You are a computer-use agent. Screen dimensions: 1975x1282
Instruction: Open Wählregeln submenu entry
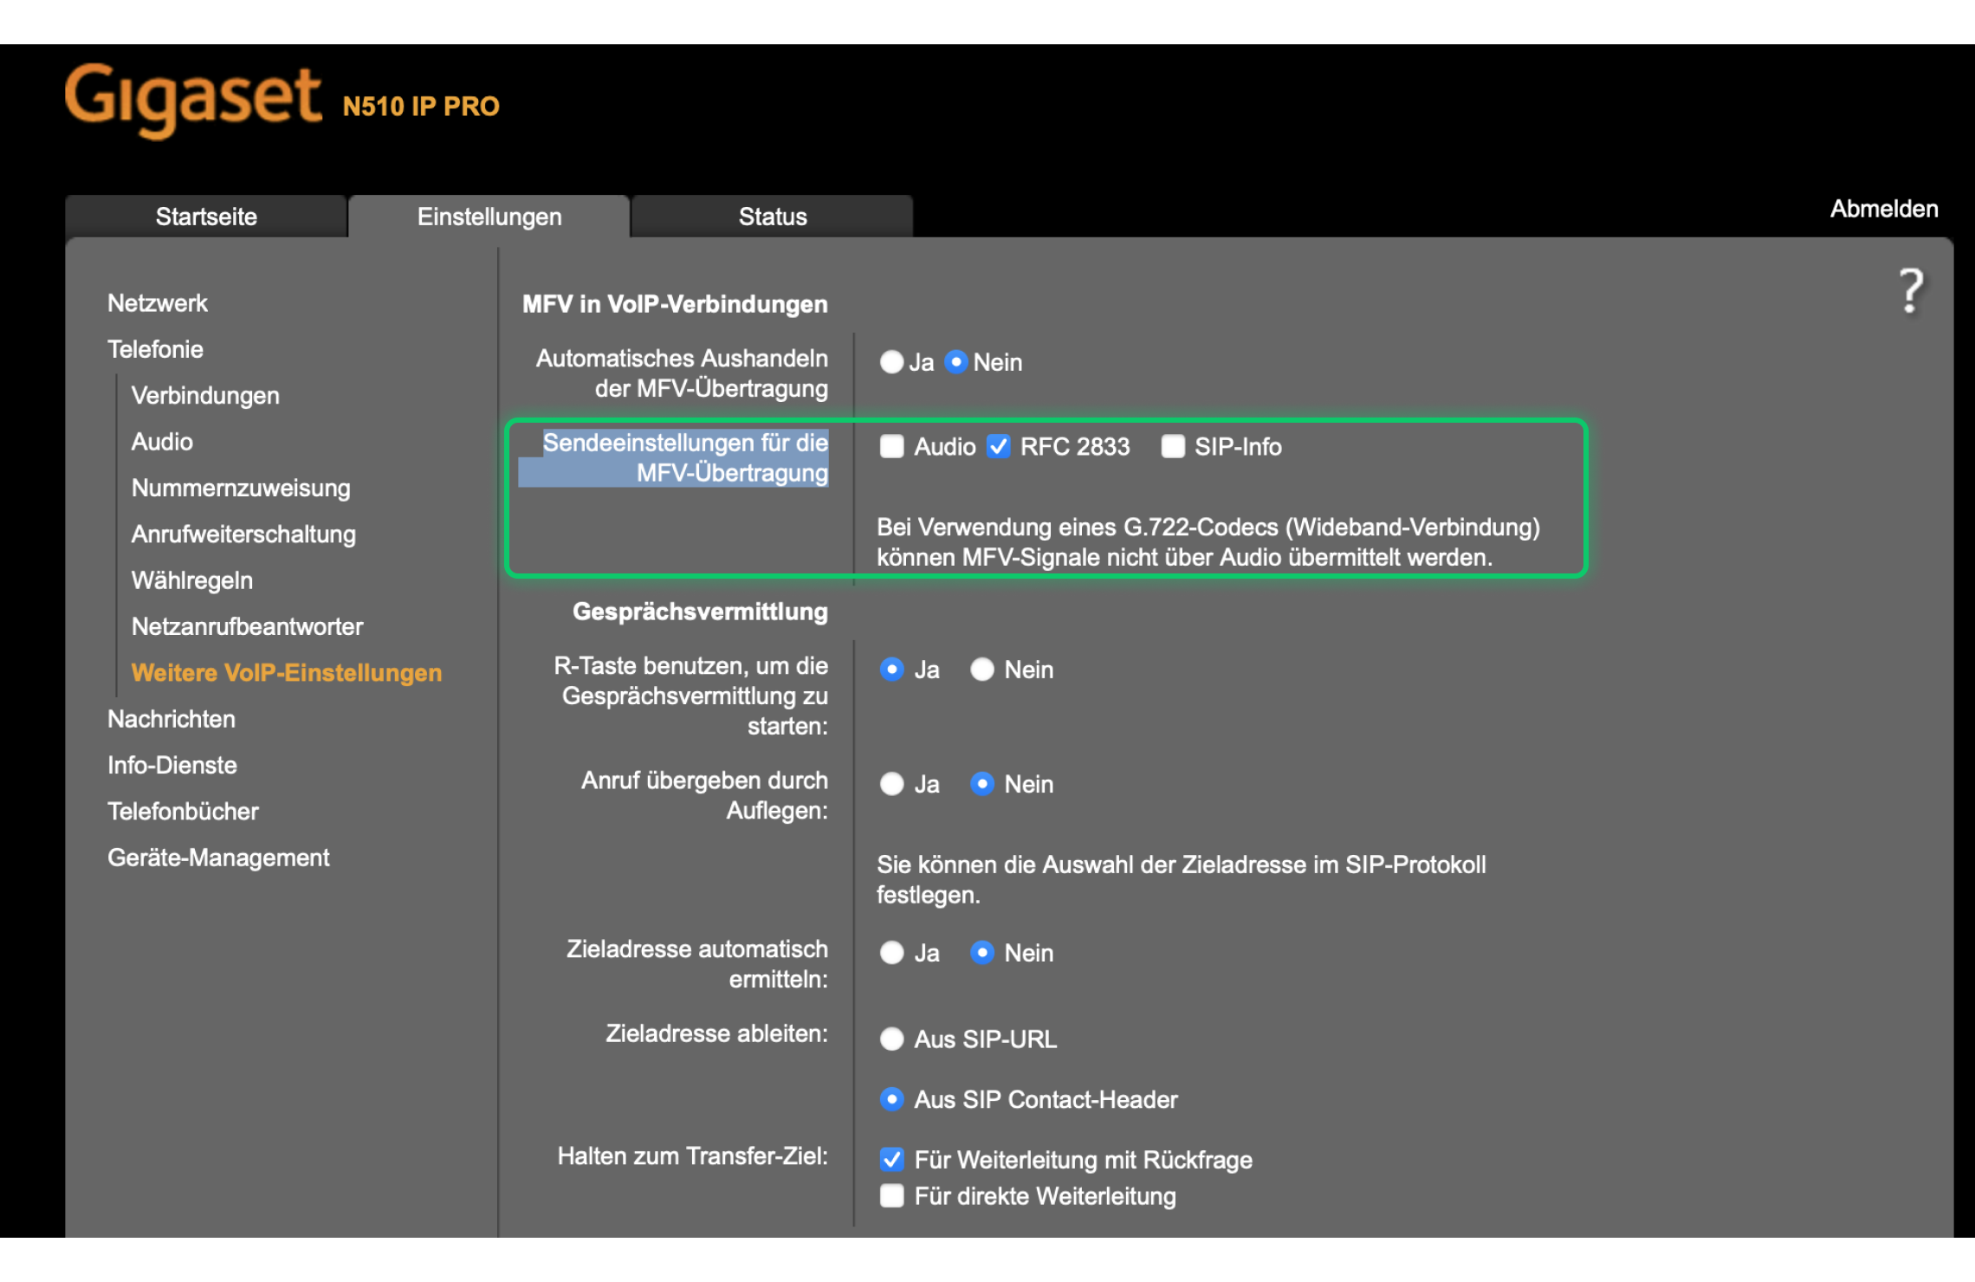coord(192,580)
